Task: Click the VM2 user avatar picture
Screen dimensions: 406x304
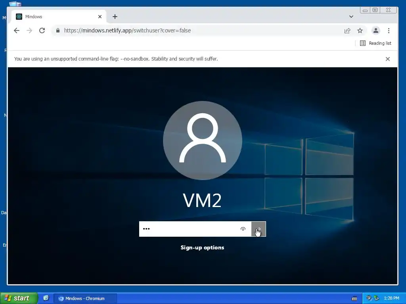Action: (203, 141)
